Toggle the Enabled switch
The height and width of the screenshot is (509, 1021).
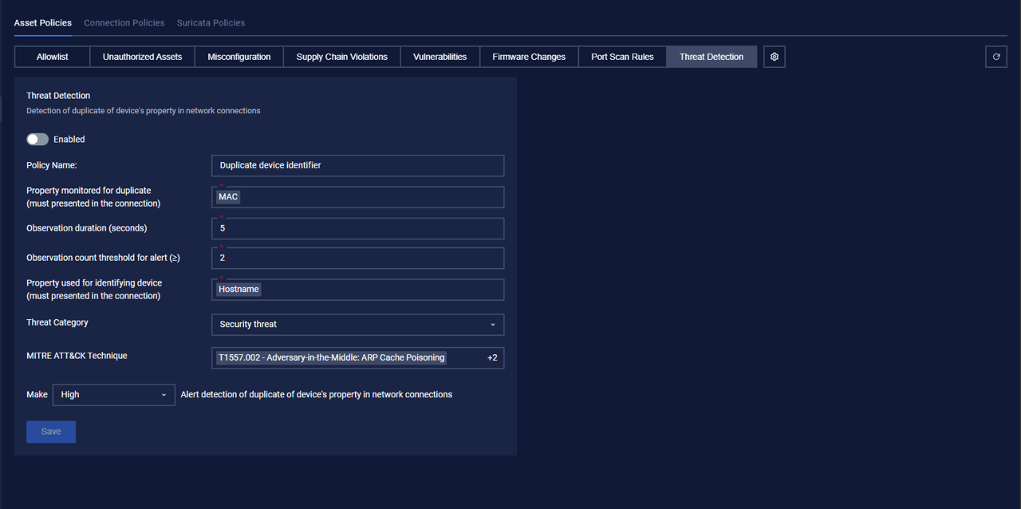pos(37,140)
